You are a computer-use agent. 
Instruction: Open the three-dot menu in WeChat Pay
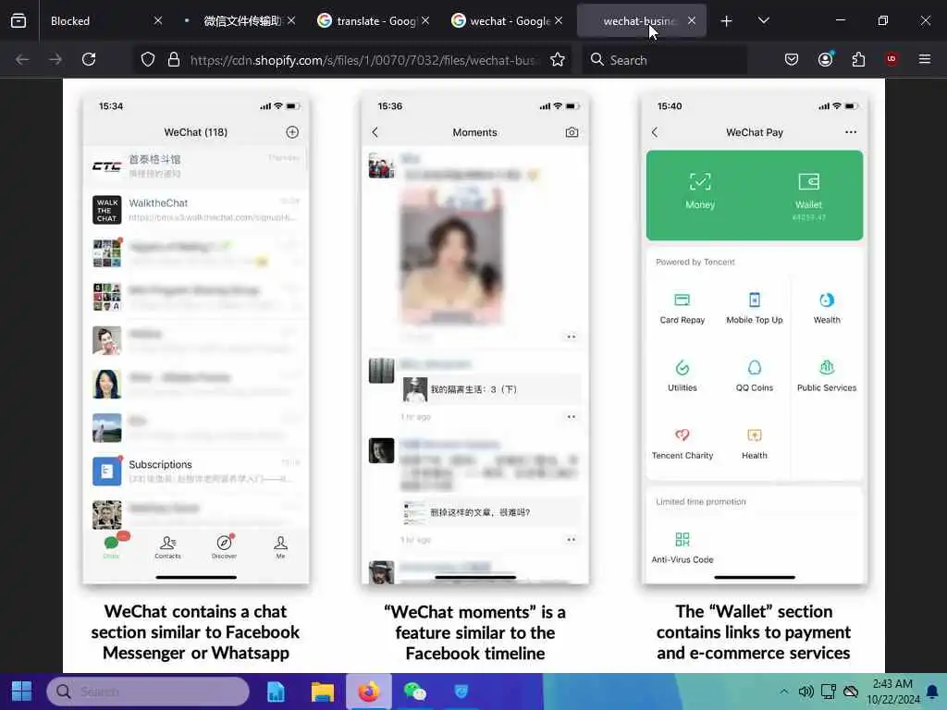(851, 132)
